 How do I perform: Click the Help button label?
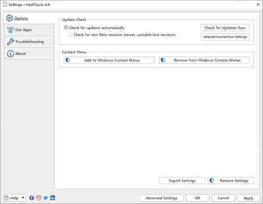pyautogui.click(x=14, y=198)
